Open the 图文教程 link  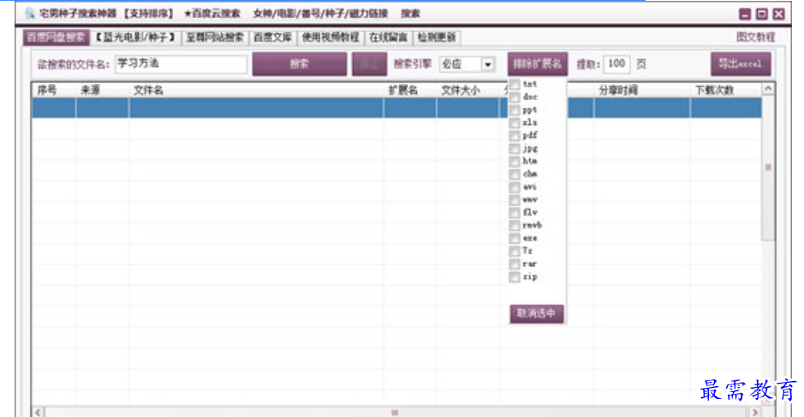tap(756, 37)
